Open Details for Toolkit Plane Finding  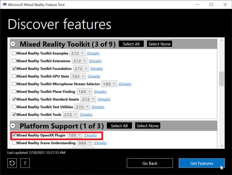[100, 92]
